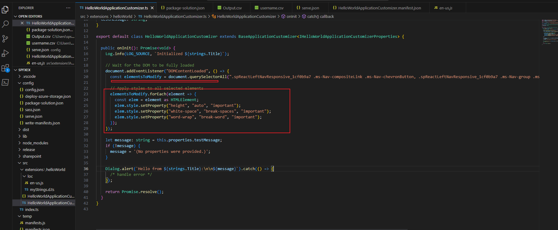Open package-solution.json under config folder

(x=44, y=103)
